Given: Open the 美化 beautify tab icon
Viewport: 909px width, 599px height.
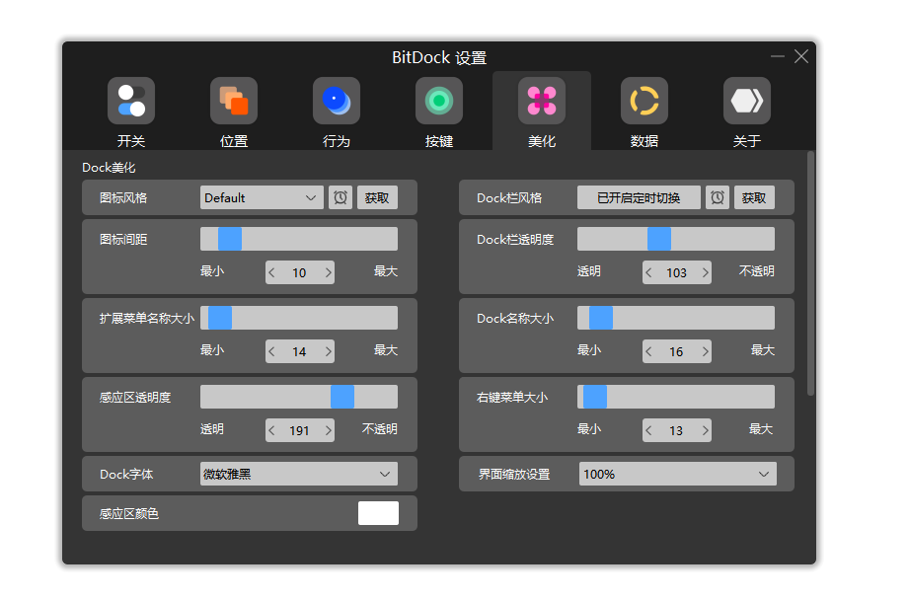Looking at the screenshot, I should (x=542, y=101).
